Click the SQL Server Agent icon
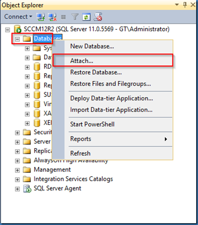Image resolution: width=198 pixels, height=225 pixels. (27, 189)
